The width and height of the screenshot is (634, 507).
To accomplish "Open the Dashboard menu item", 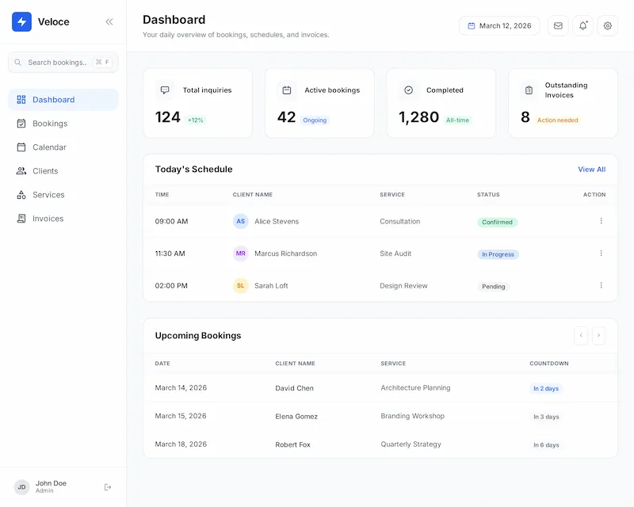I will 63,100.
